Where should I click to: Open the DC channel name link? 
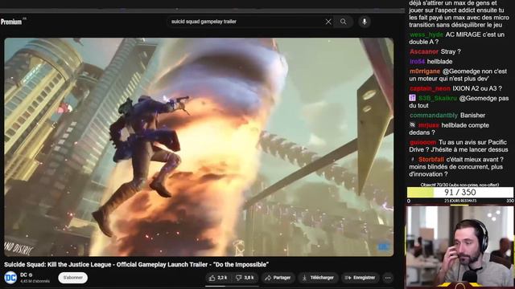pos(23,275)
